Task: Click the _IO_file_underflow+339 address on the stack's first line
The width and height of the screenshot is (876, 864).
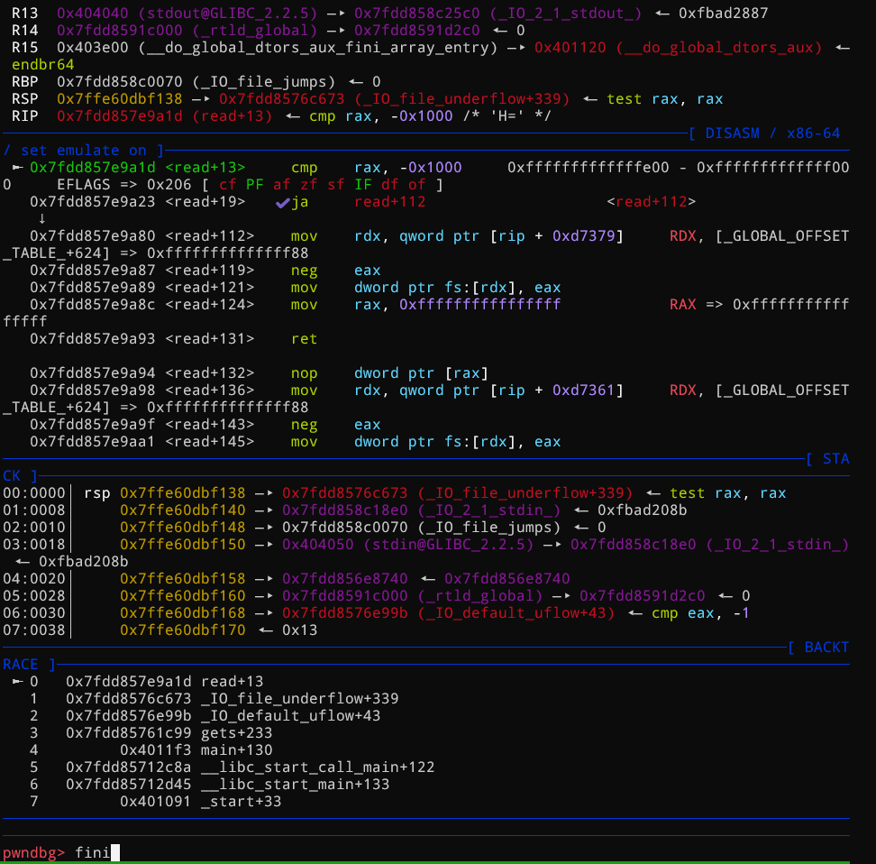Action: 344,493
